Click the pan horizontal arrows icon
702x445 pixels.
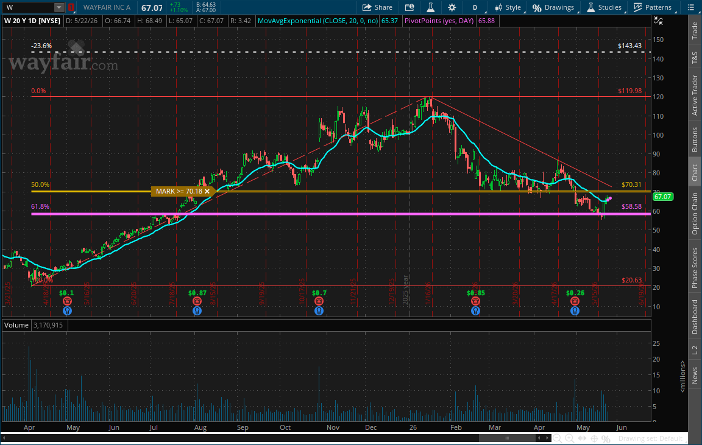point(581,439)
